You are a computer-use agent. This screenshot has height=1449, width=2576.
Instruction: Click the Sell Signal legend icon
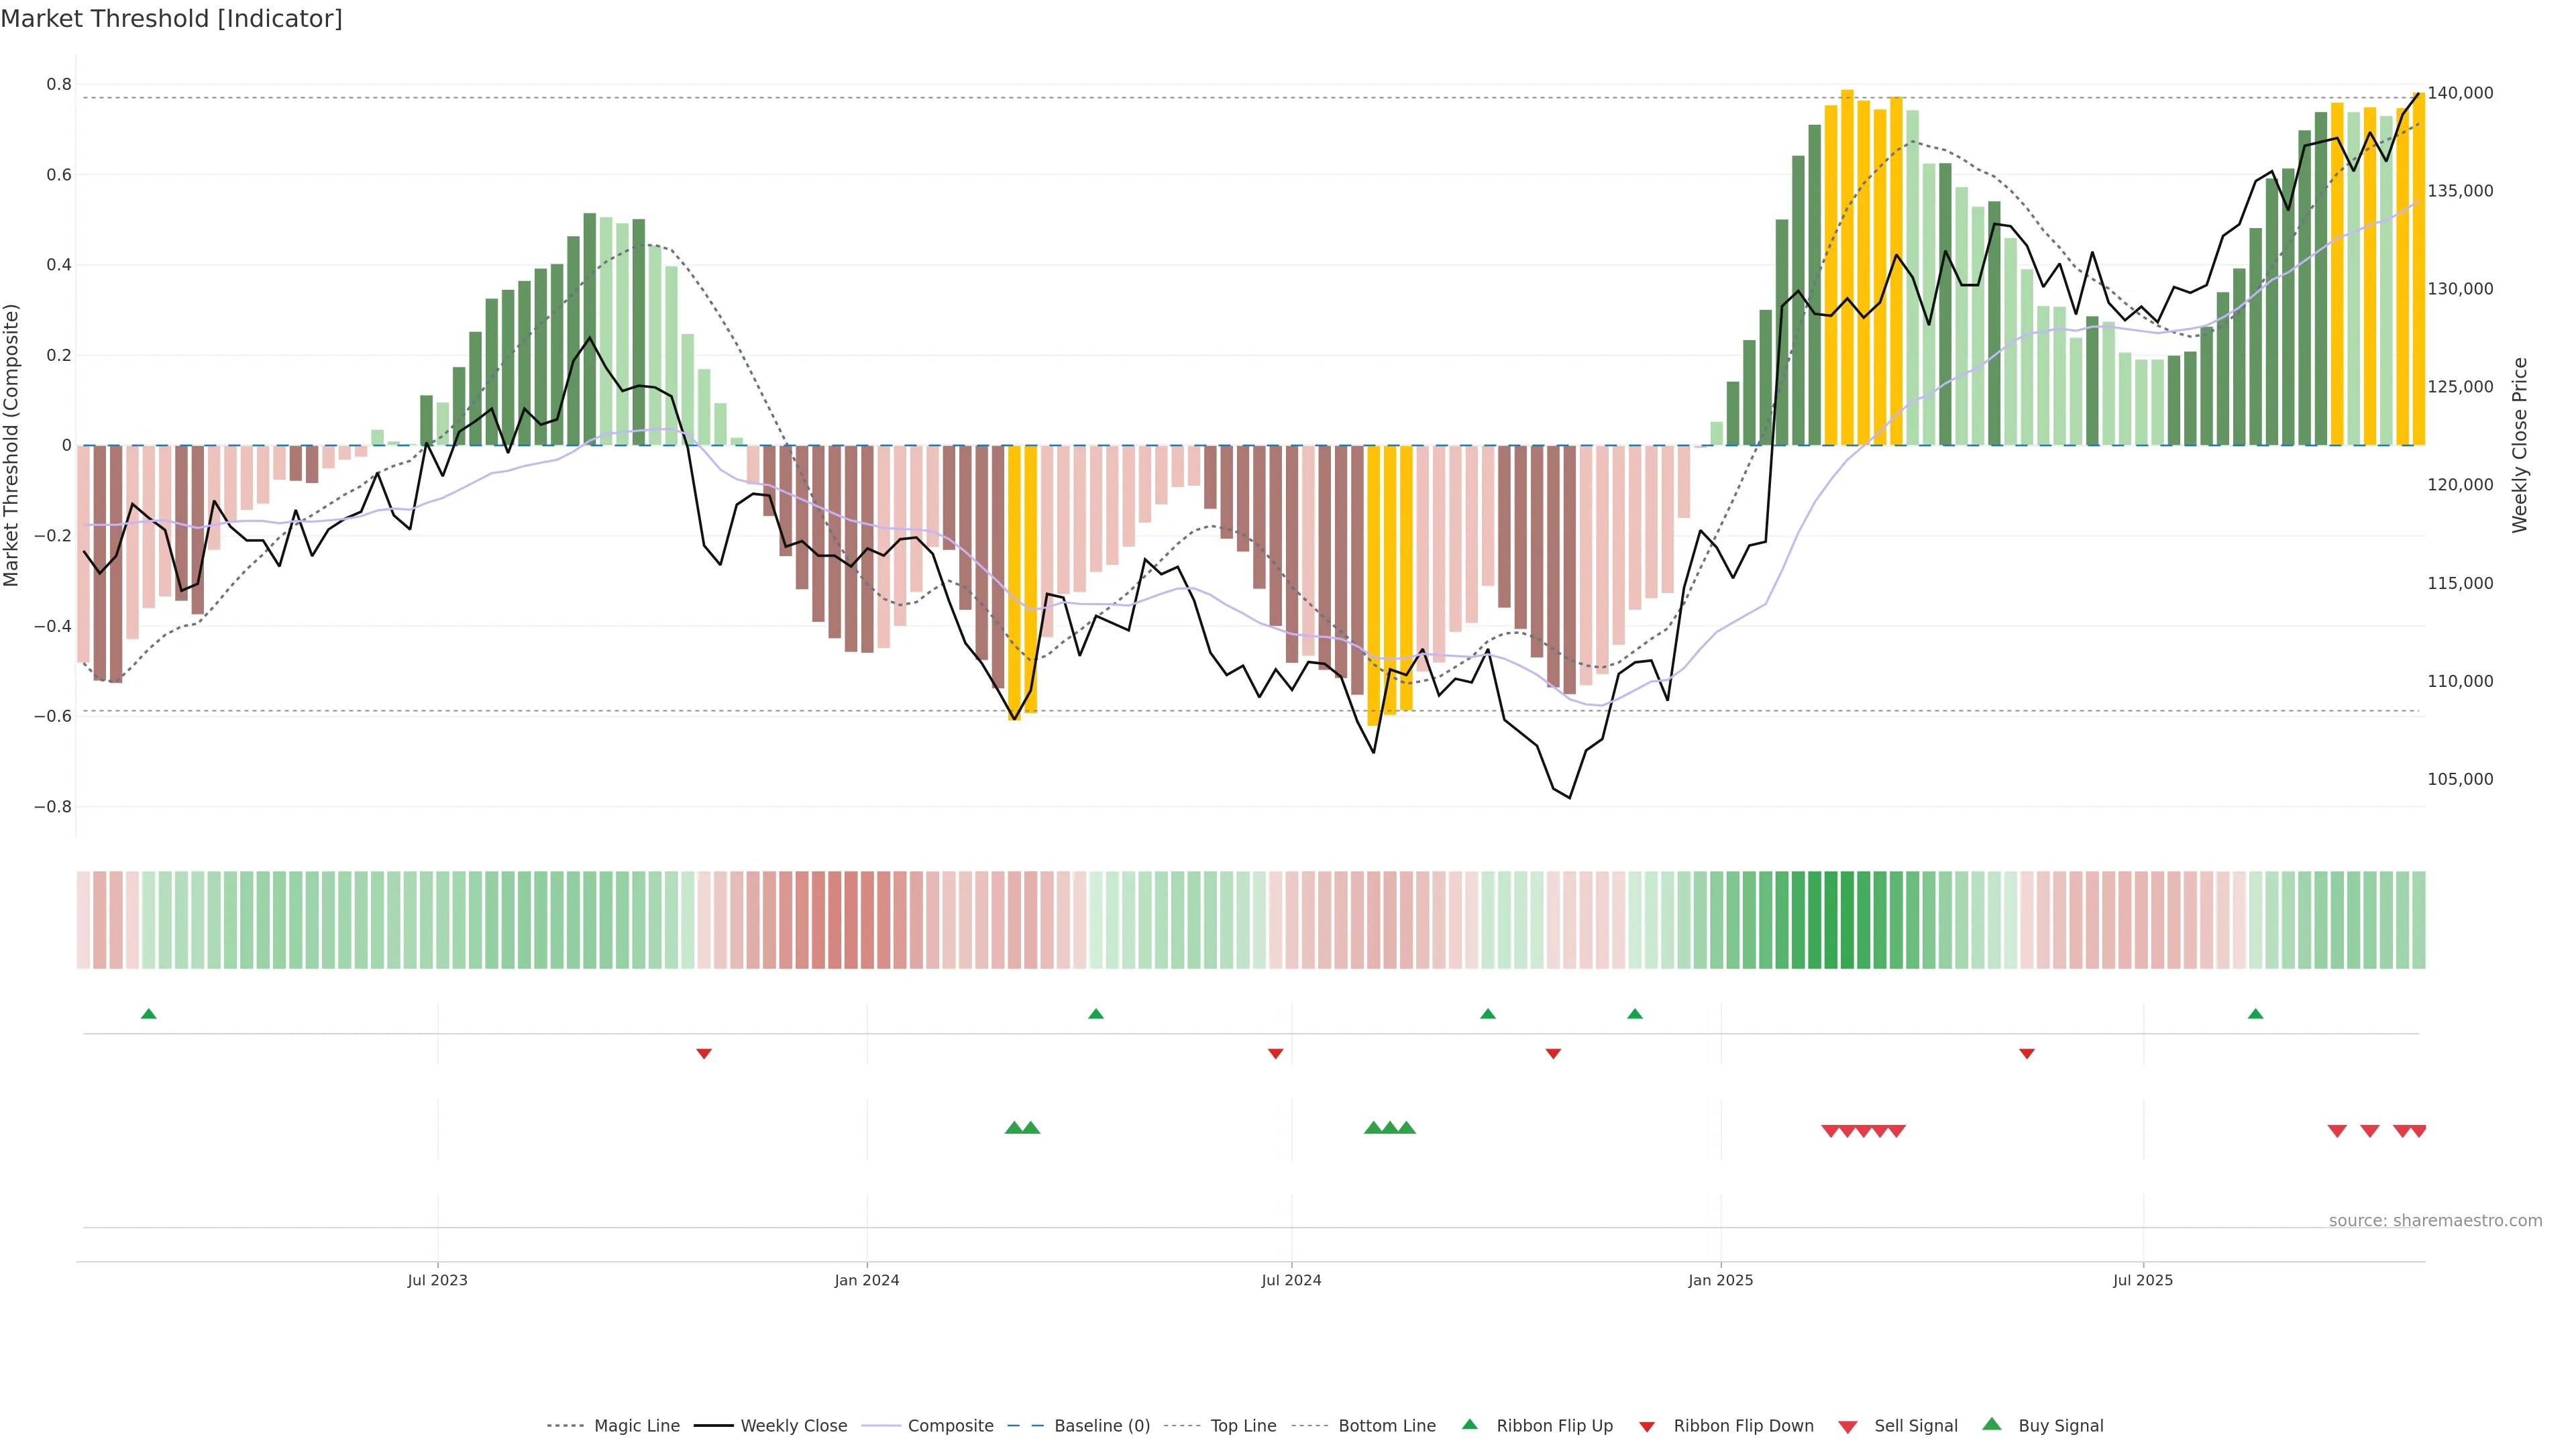(x=1848, y=1427)
